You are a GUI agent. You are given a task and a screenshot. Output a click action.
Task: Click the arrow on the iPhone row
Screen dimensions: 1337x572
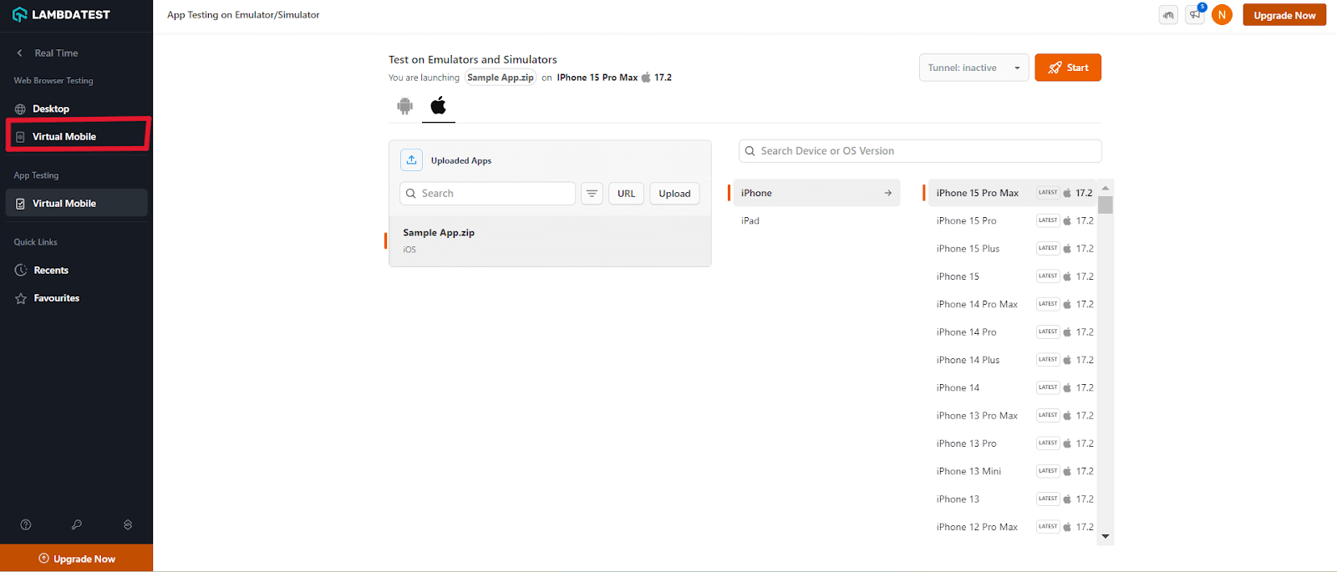point(888,193)
